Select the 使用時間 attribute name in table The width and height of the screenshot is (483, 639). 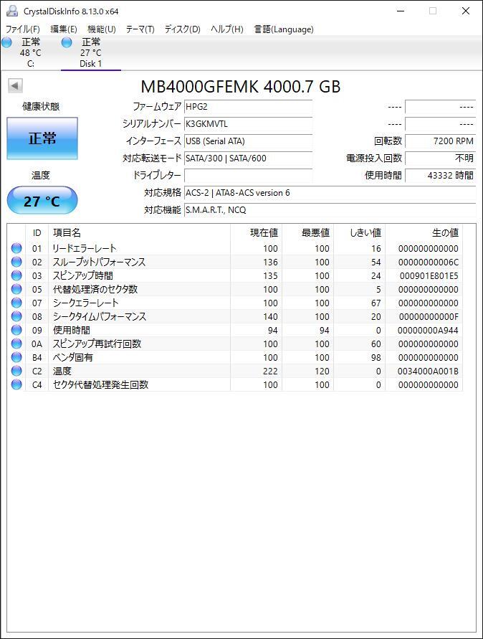coord(72,330)
